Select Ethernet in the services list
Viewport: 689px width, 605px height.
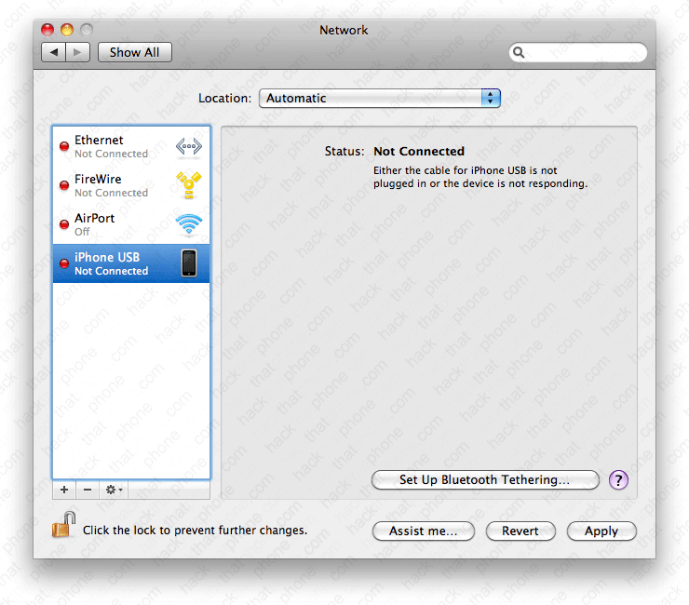112,146
